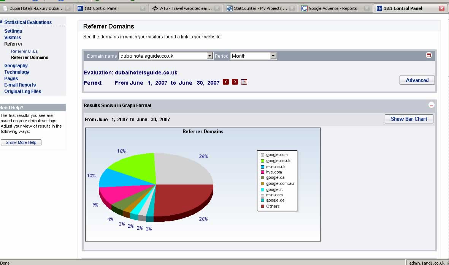Open Pages in sidebar
This screenshot has height=265, width=449.
pos(11,78)
